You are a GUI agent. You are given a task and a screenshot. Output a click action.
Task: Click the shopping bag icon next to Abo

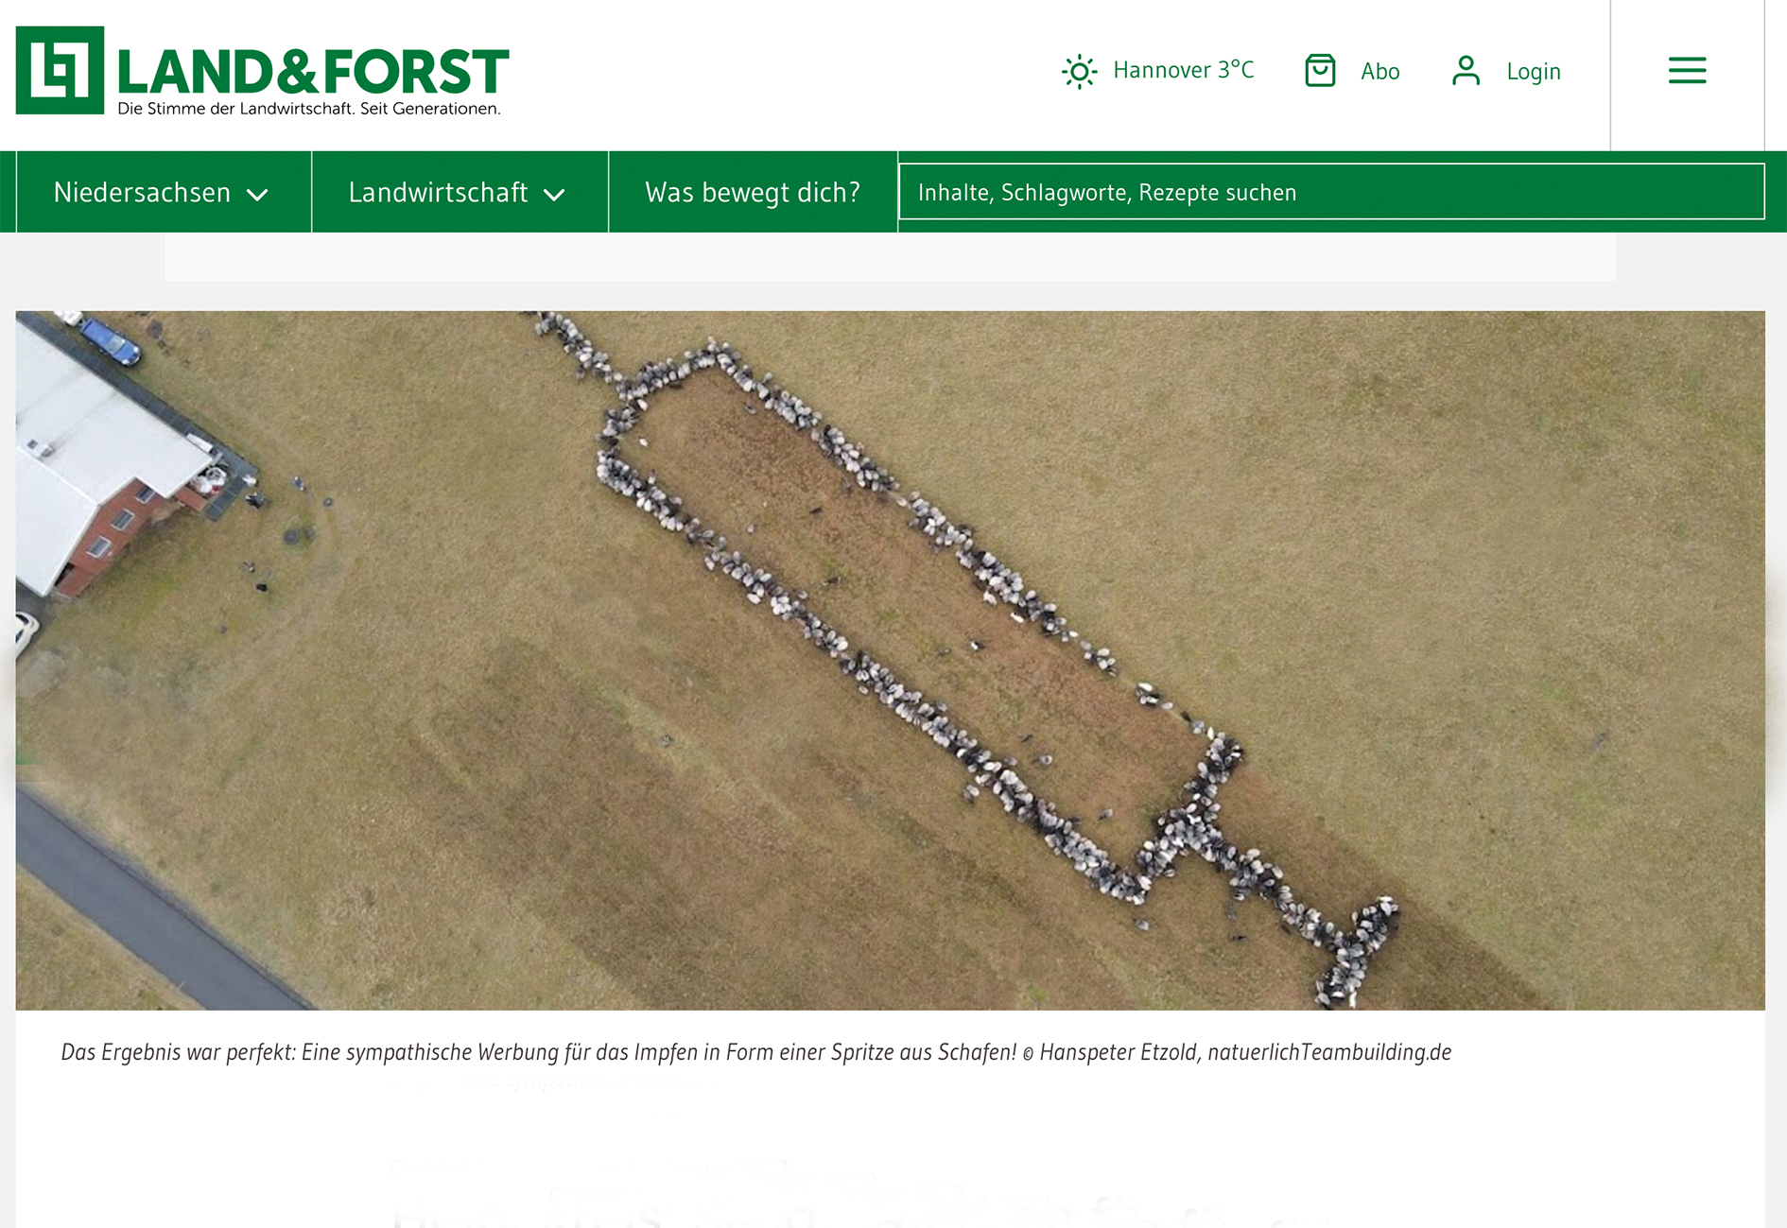click(x=1320, y=71)
